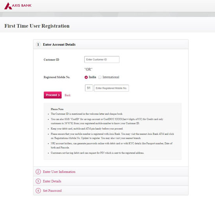This screenshot has height=197, width=215.
Task: Click the Proceed button
Action: pos(53,95)
